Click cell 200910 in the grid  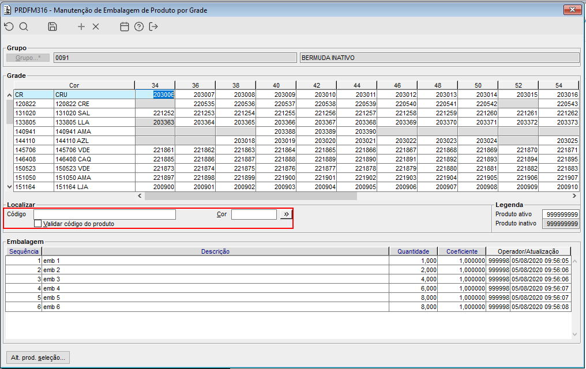[559, 187]
